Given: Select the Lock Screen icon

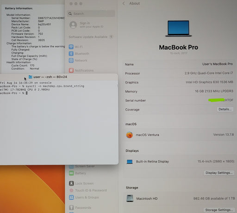Looking at the screenshot, I should click(x=71, y=183).
